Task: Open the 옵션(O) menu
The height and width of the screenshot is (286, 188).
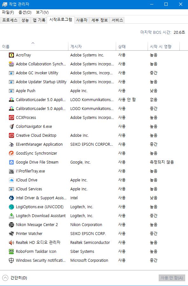Action: (x=25, y=12)
